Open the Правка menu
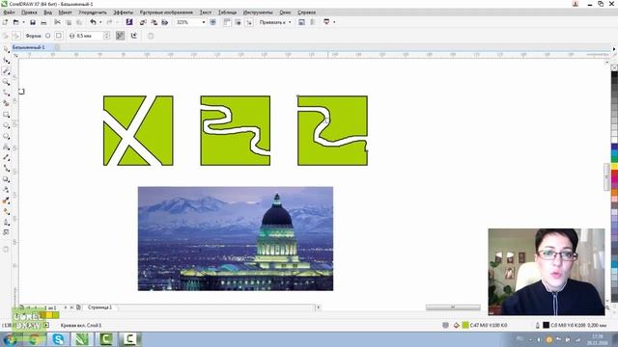The image size is (618, 347). [x=29, y=13]
